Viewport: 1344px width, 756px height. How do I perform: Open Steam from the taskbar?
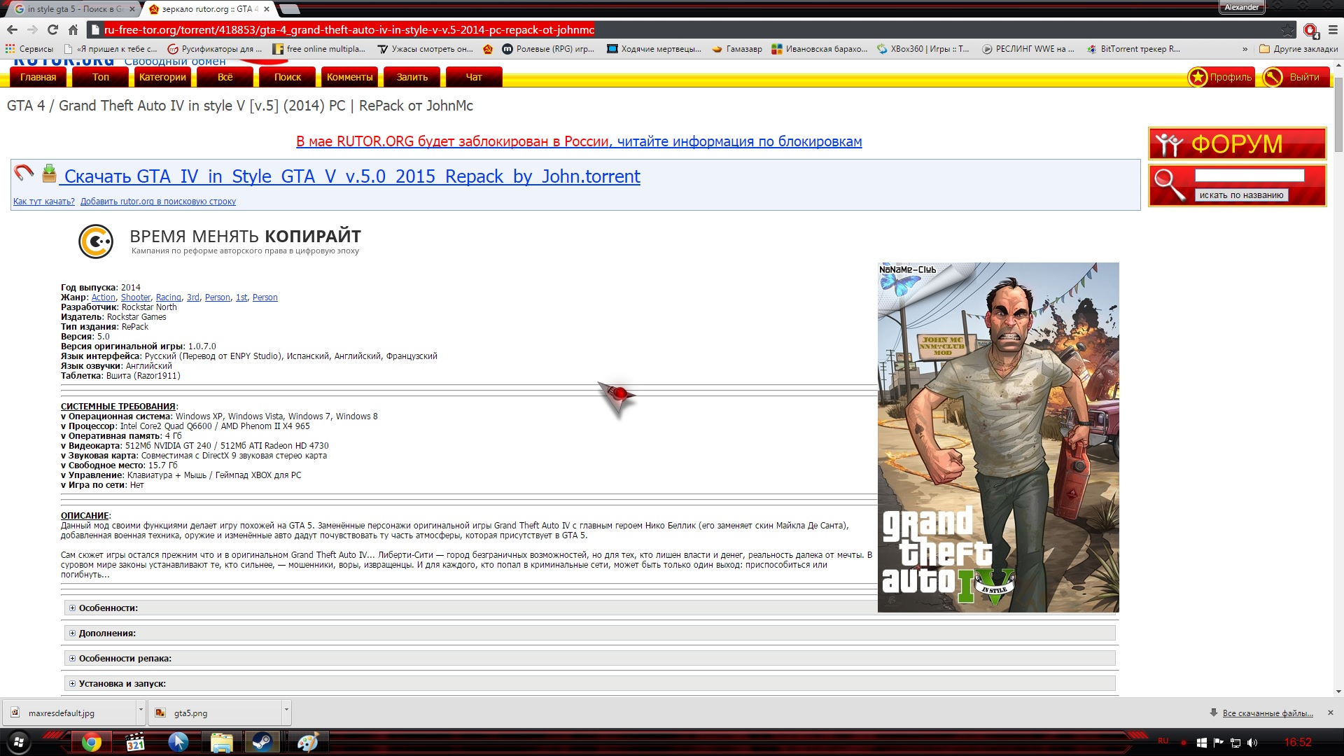point(262,742)
